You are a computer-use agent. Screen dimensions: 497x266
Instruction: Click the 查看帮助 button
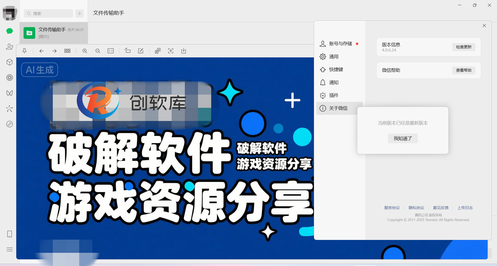click(464, 70)
